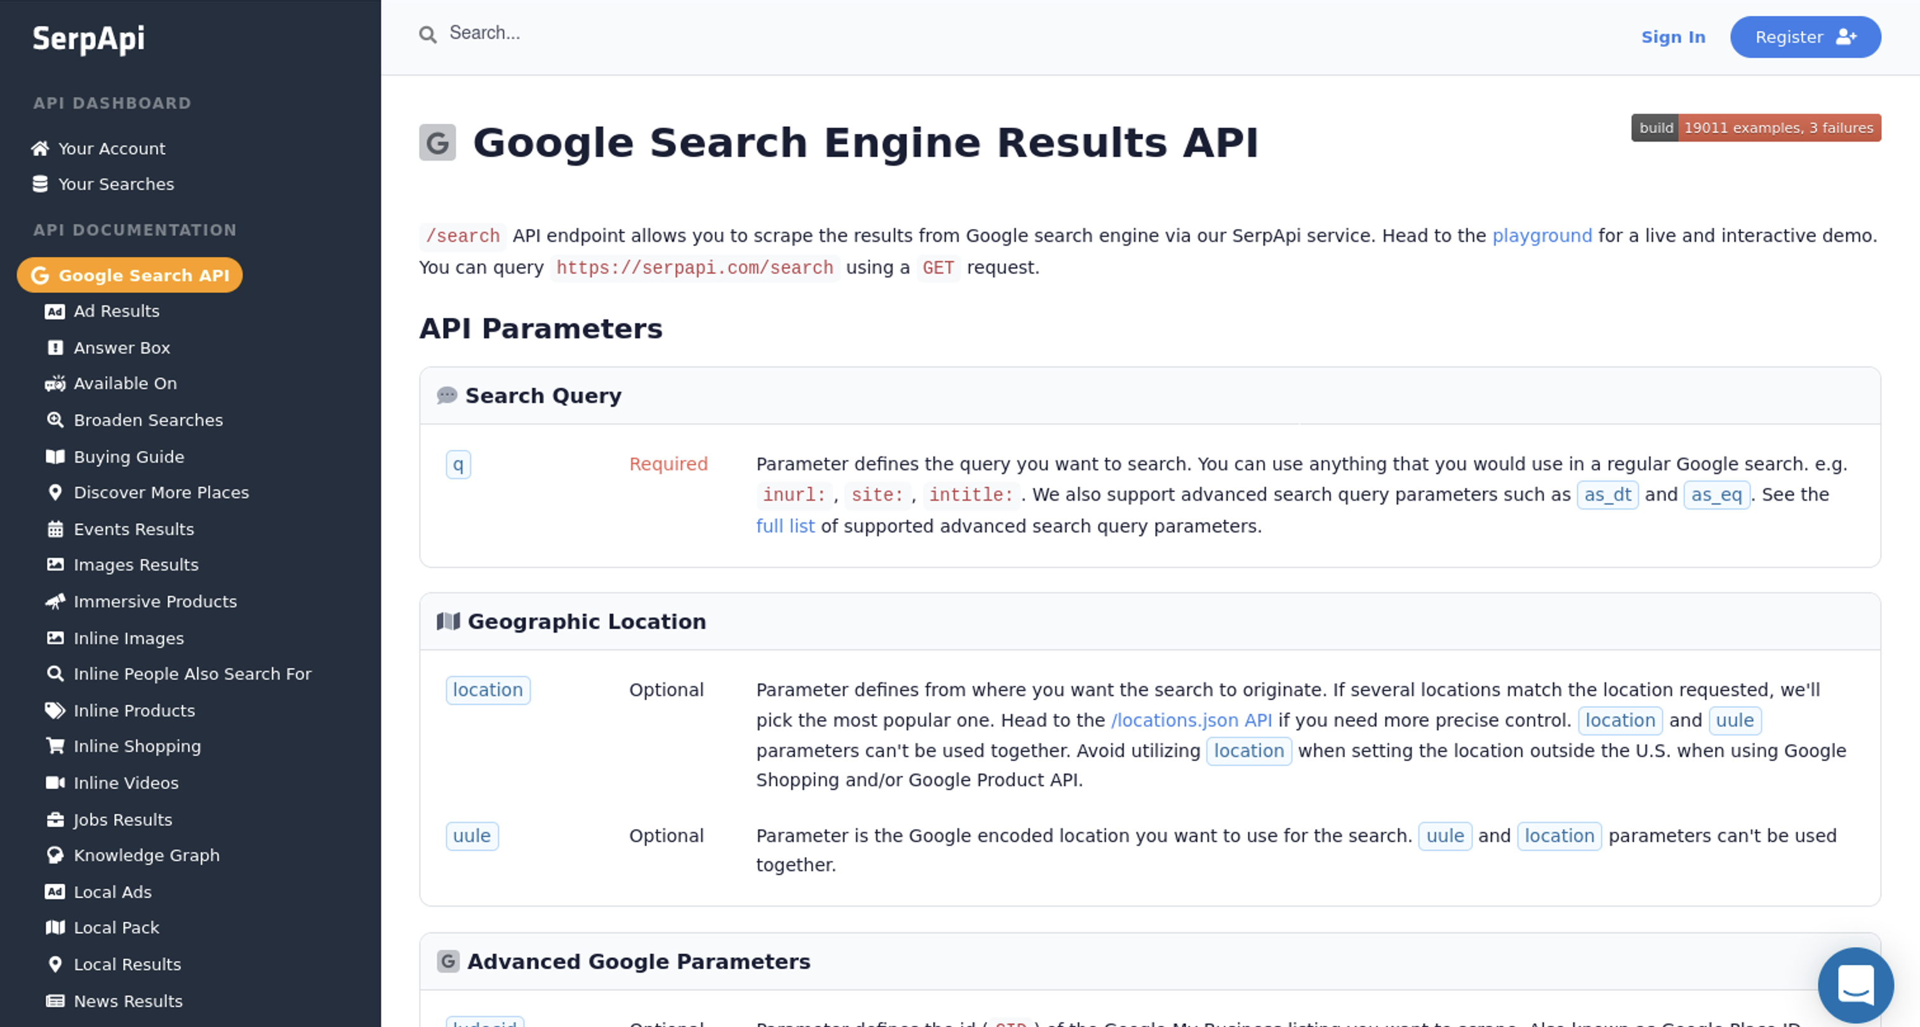Select the Jobs Results briefcase icon
1920x1027 pixels.
pos(55,819)
